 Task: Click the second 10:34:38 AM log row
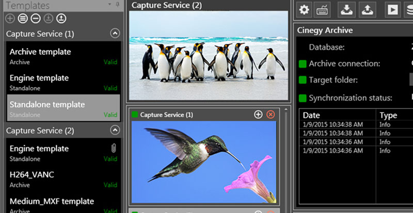[x=356, y=133]
